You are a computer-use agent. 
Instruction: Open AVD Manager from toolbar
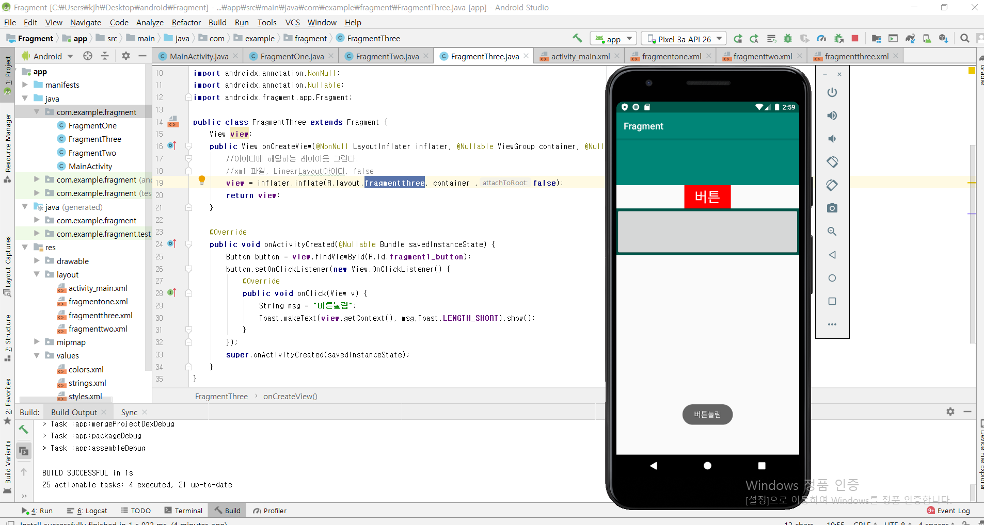pyautogui.click(x=927, y=39)
